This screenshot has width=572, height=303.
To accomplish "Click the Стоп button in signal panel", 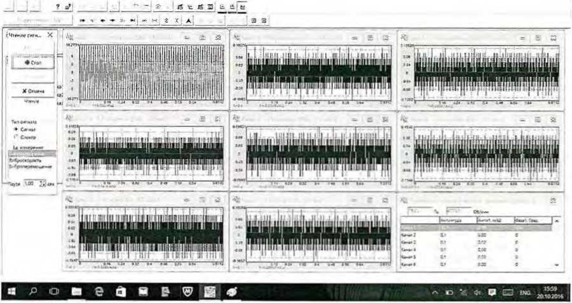I will pyautogui.click(x=31, y=63).
